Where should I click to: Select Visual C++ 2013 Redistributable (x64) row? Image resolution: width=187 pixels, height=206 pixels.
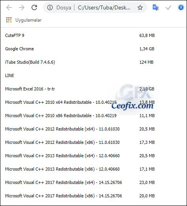coord(62,156)
